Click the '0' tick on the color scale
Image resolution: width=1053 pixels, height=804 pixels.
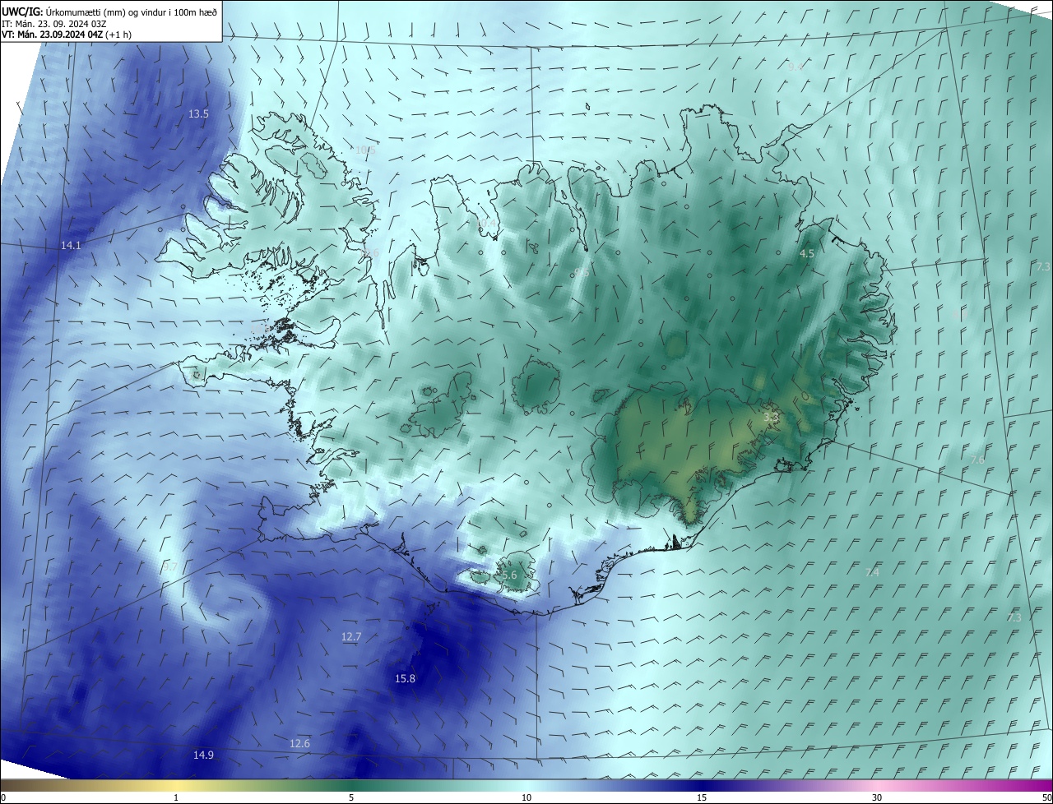3,798
